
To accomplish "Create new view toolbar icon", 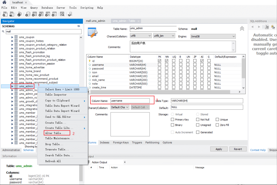I will point(41,14).
